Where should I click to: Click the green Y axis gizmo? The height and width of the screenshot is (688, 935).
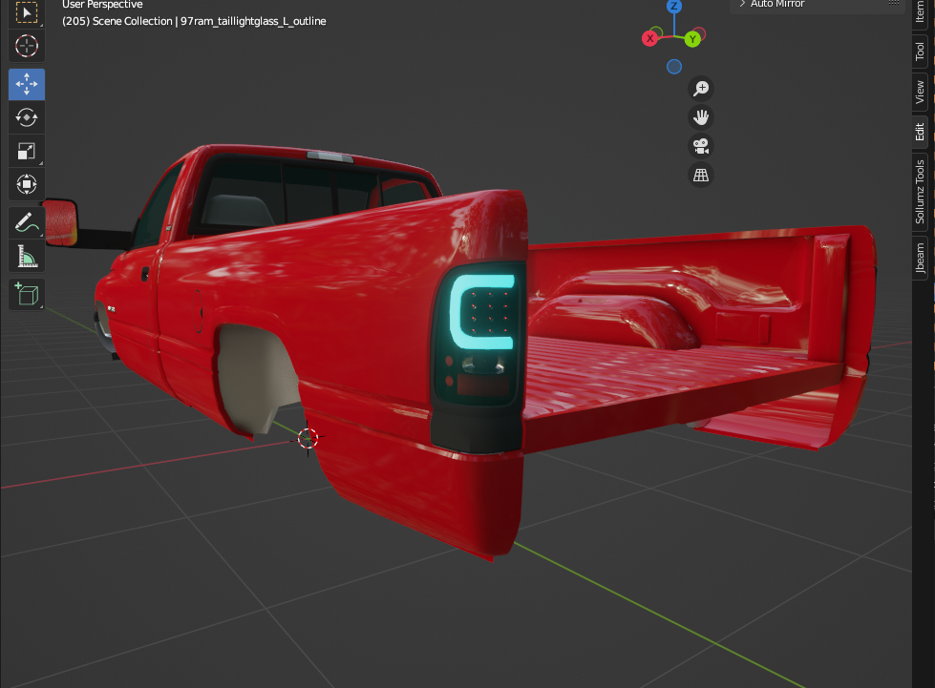coord(692,39)
